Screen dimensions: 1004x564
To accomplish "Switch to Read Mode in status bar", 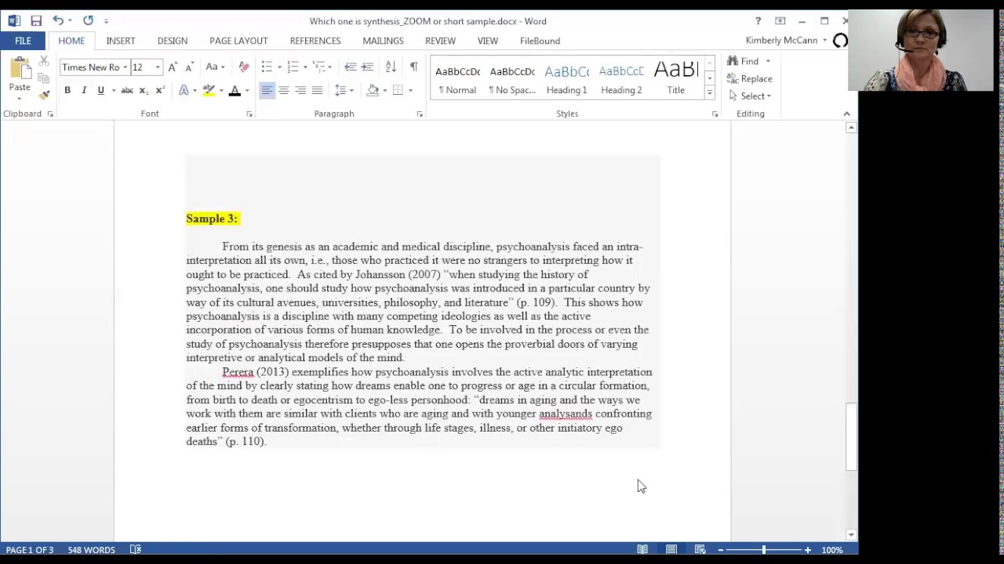I will click(642, 550).
